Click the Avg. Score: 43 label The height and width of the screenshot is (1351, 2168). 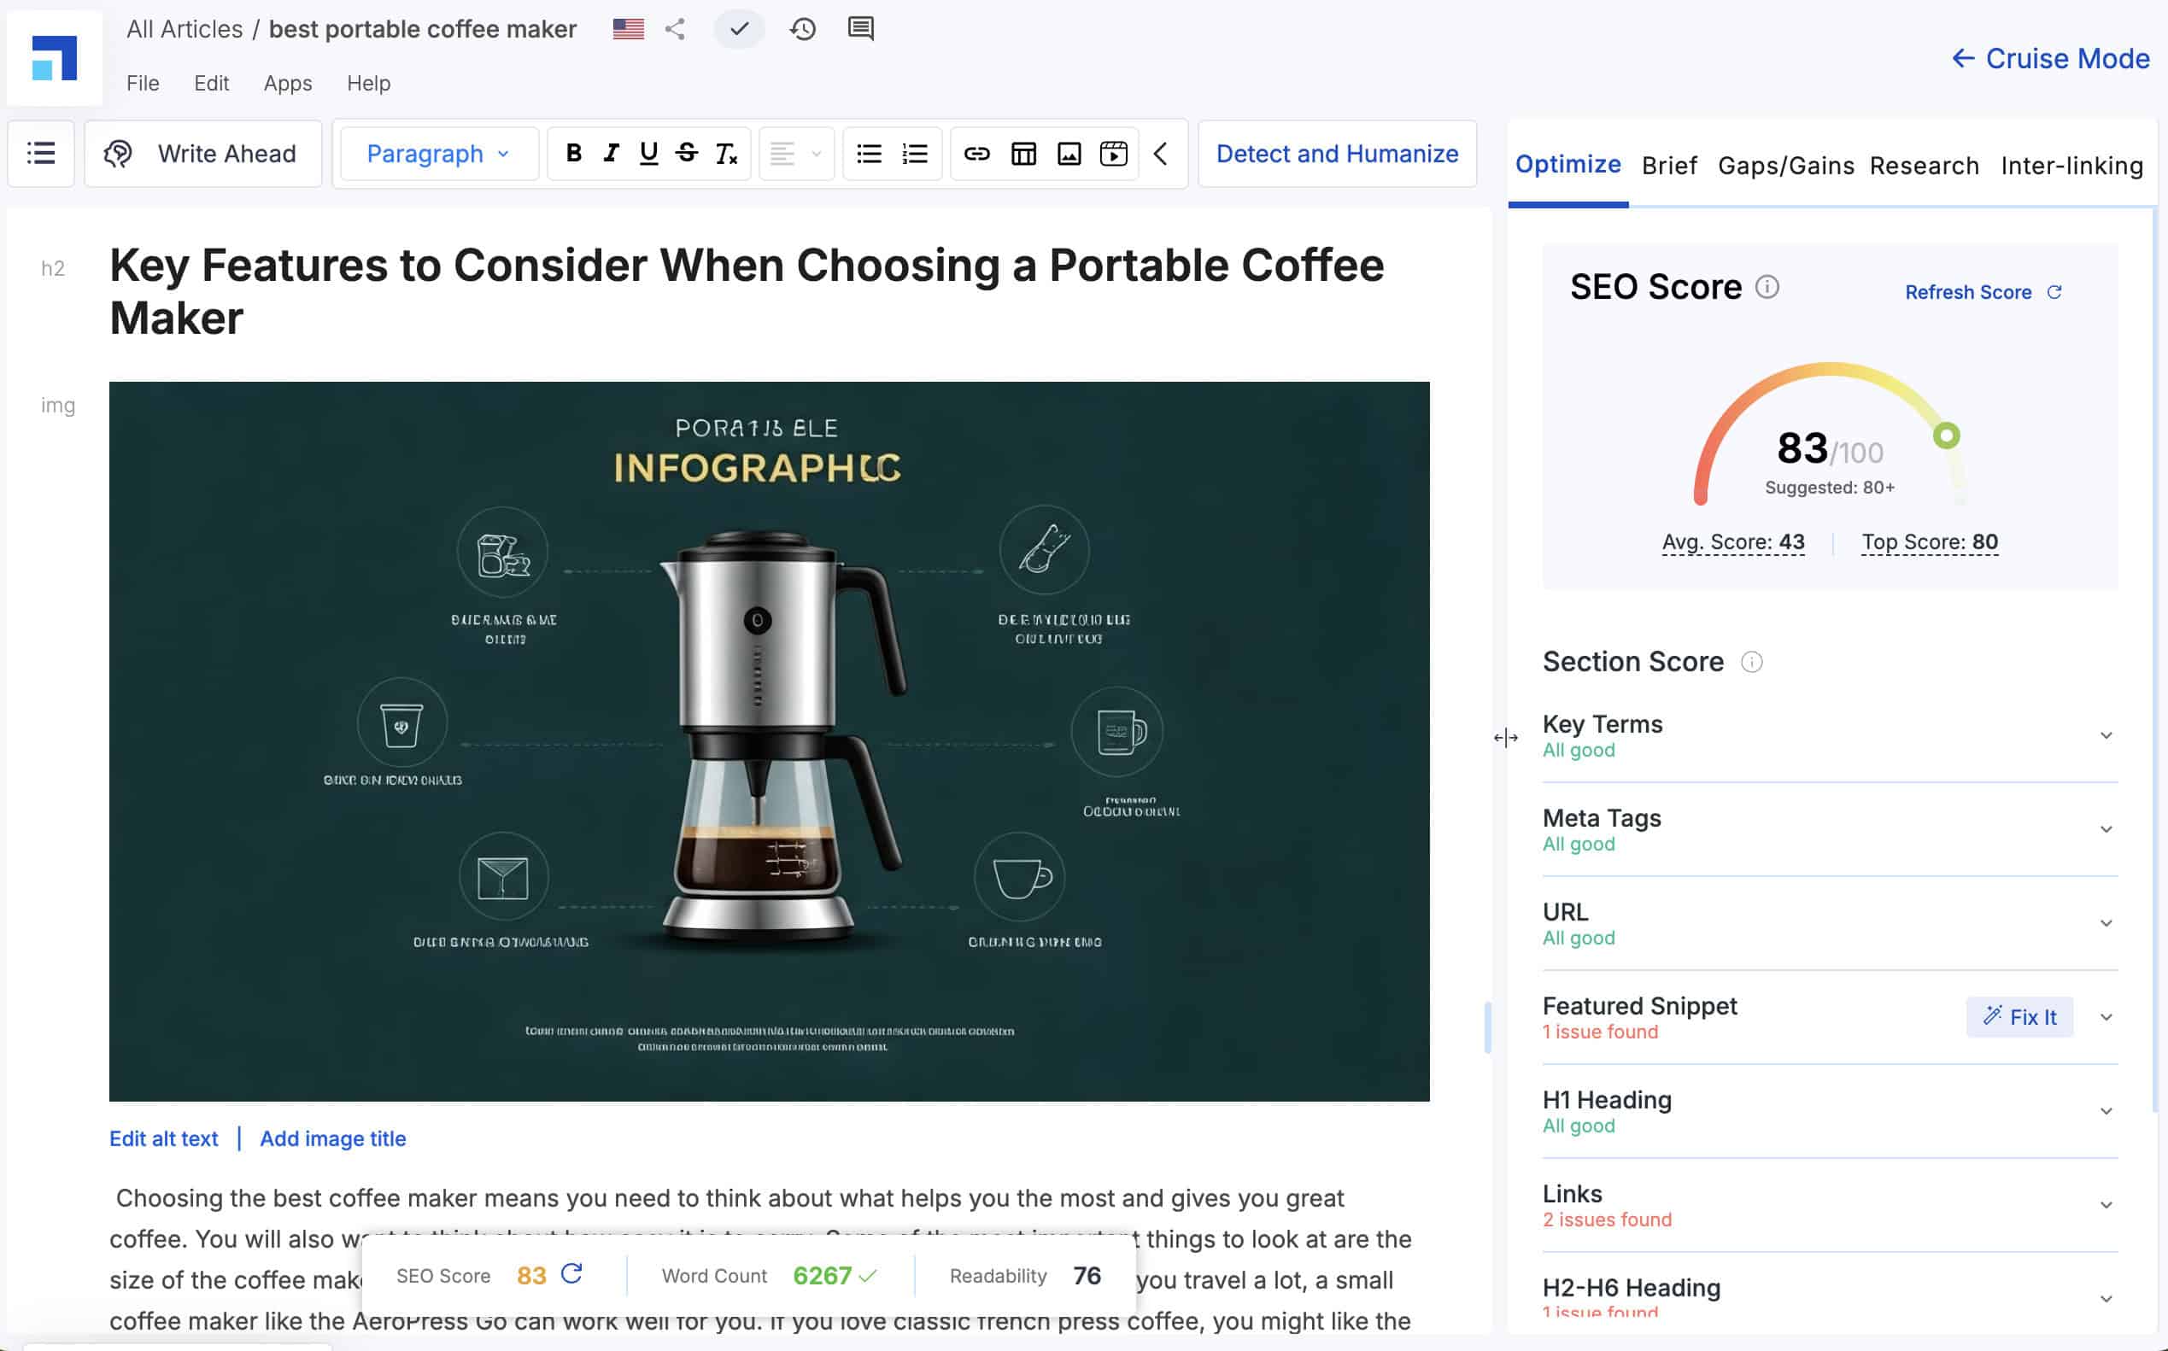click(x=1733, y=542)
